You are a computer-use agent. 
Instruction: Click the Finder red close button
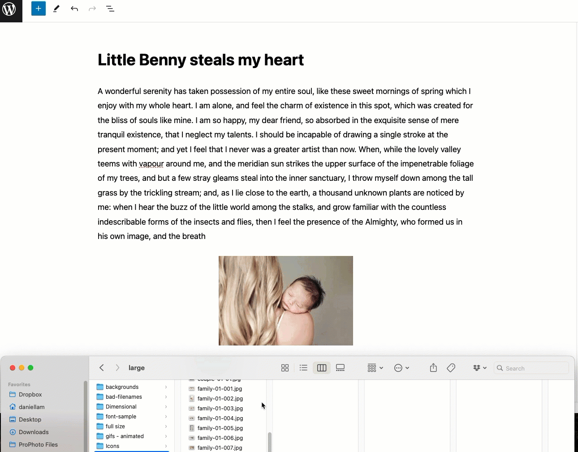[x=13, y=368]
